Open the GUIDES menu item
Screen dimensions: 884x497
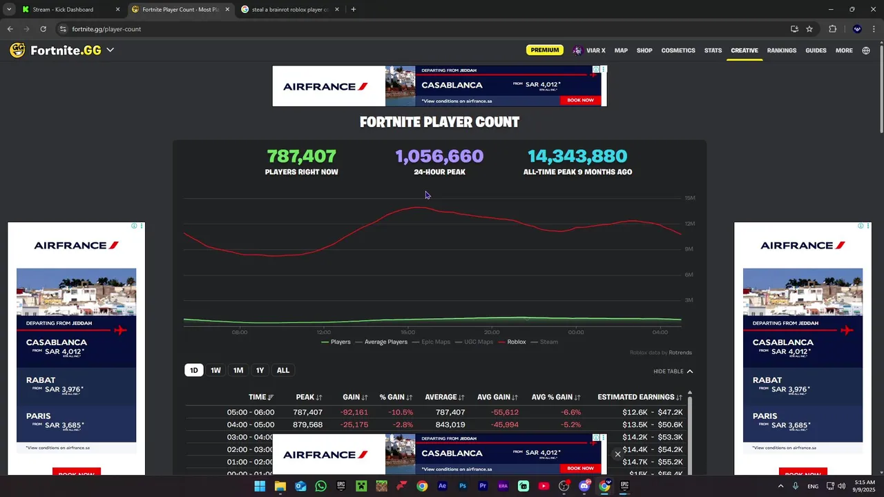[816, 50]
